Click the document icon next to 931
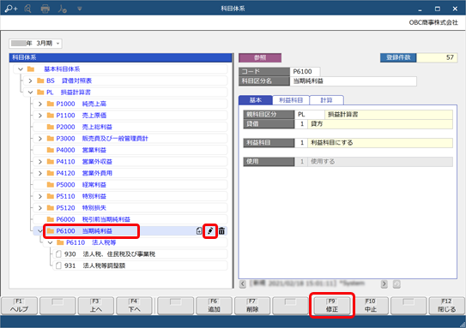Image resolution: width=466 pixels, height=328 pixels. pyautogui.click(x=58, y=265)
